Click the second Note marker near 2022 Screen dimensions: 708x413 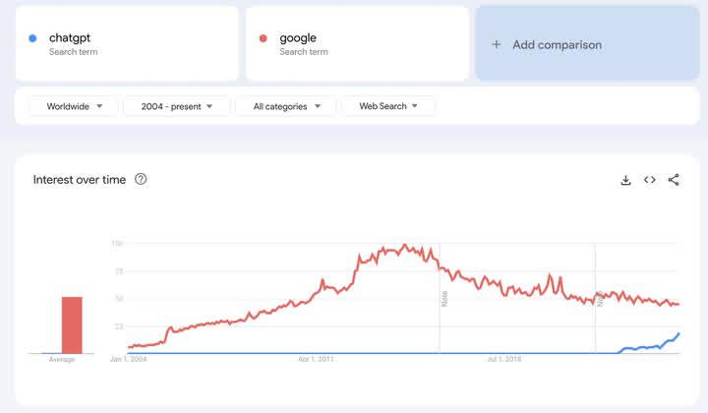(x=599, y=298)
